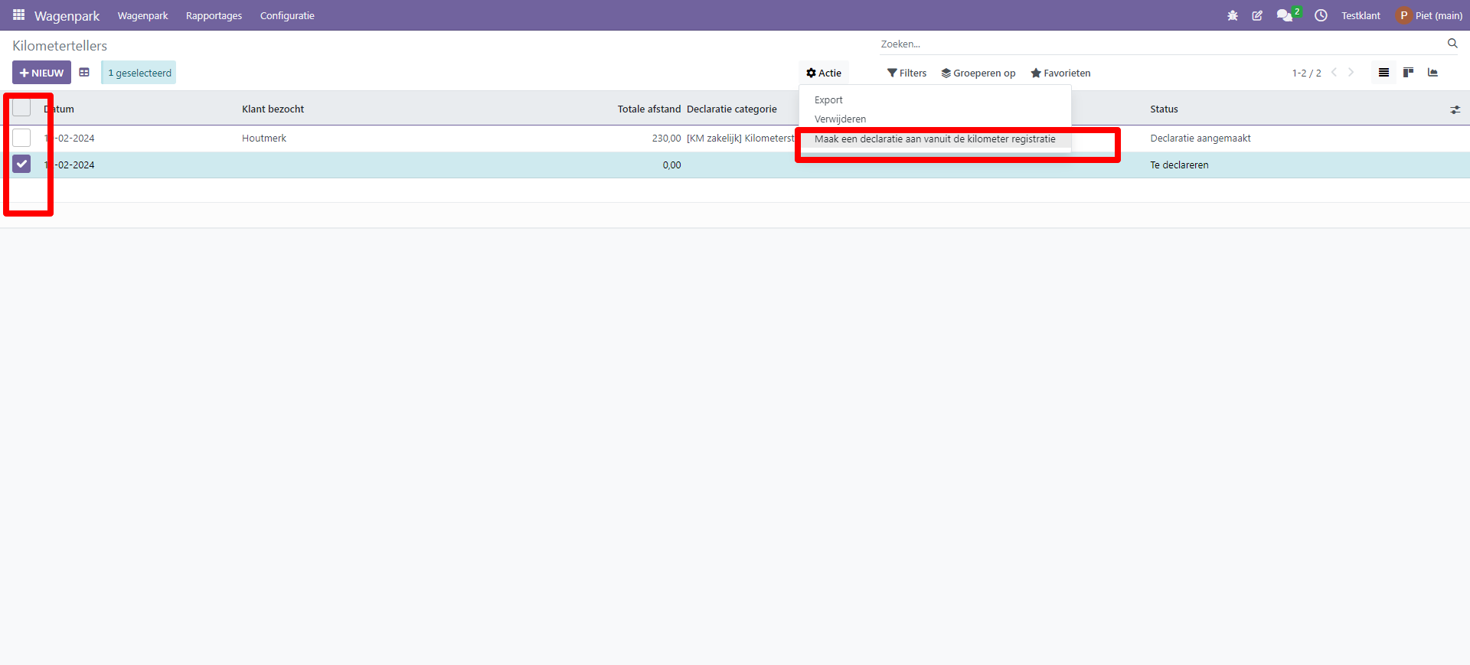Check the Houtmerk row checkbox
The width and height of the screenshot is (1470, 665).
pos(21,138)
